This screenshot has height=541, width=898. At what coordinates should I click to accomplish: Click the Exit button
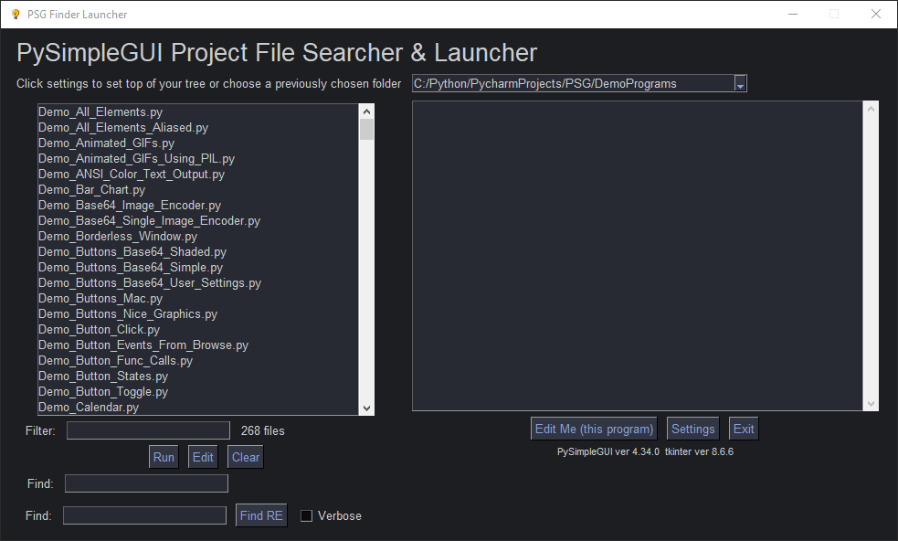click(744, 430)
